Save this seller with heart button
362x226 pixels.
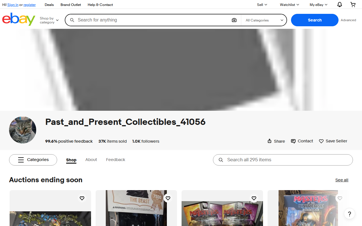pyautogui.click(x=333, y=141)
